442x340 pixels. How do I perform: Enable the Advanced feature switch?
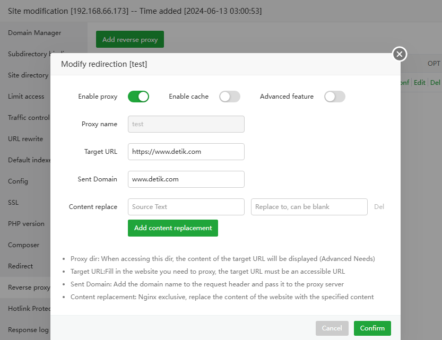335,97
